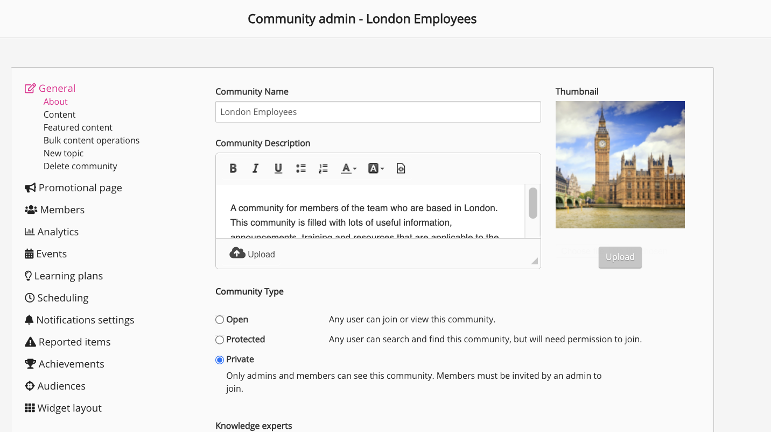Click the Delete community link
This screenshot has width=771, height=432.
[80, 166]
